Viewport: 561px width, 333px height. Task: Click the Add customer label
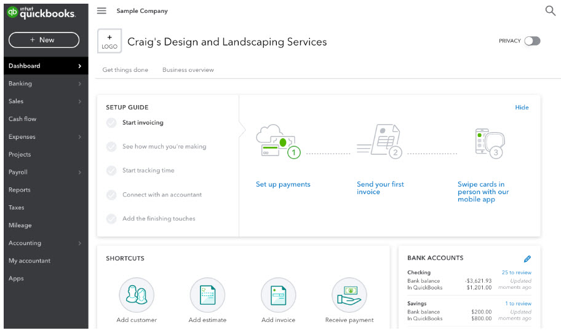pos(137,319)
